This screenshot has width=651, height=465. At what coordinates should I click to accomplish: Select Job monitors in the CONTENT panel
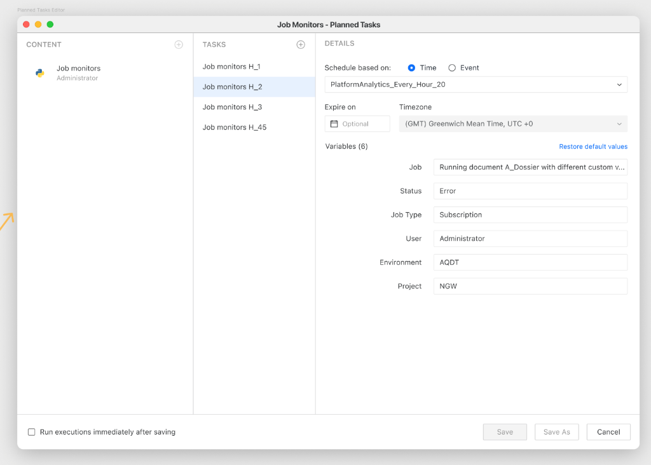pyautogui.click(x=78, y=68)
